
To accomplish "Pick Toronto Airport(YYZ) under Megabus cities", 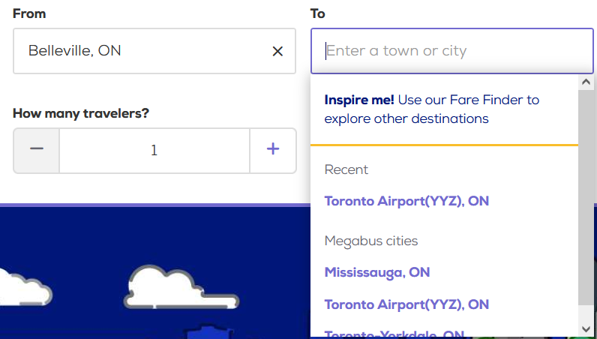I will tap(406, 304).
